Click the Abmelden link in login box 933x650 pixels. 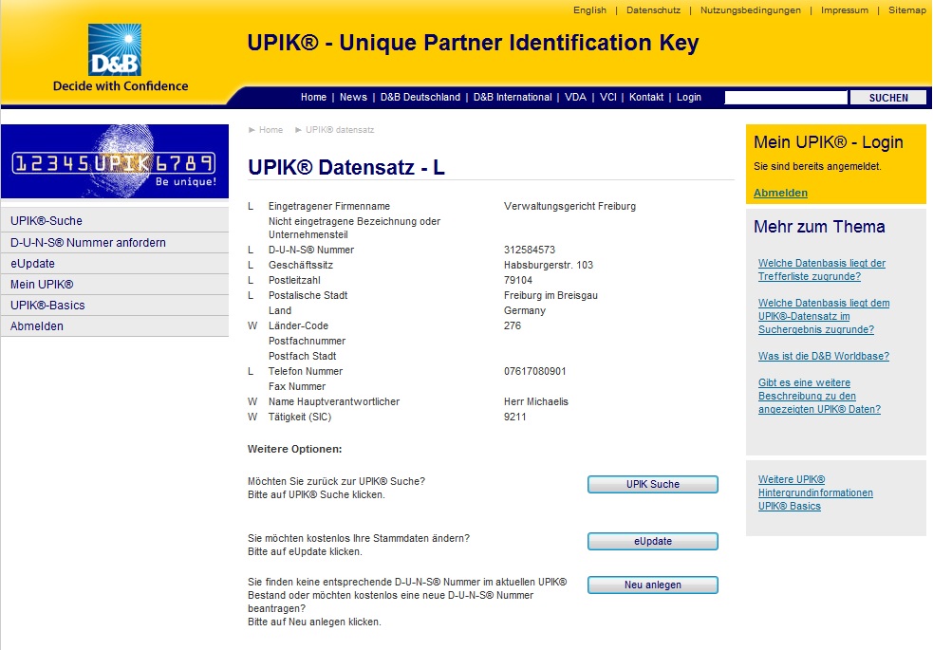[780, 193]
